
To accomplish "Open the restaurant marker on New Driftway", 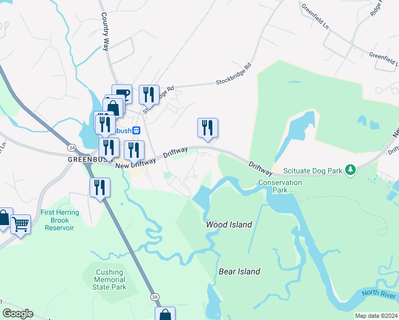I will (x=134, y=150).
